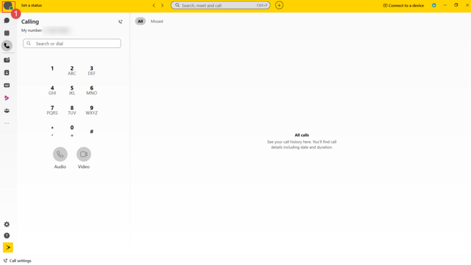The image size is (471, 265).
Task: Go forward with the right arrow
Action: (x=162, y=6)
